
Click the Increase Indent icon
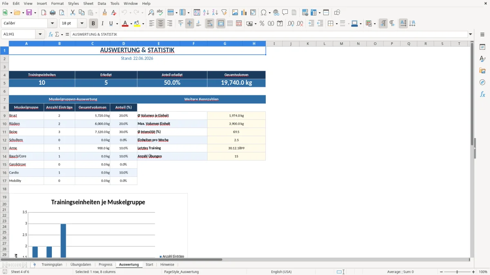311,24
